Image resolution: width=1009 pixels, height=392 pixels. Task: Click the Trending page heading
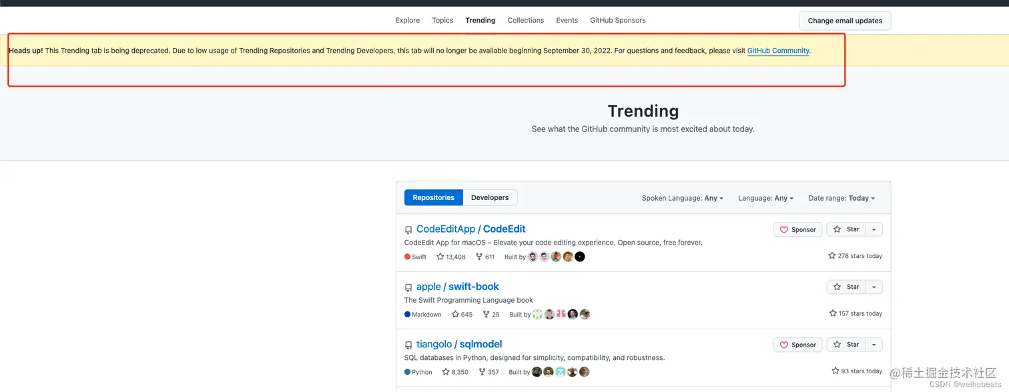pos(643,111)
